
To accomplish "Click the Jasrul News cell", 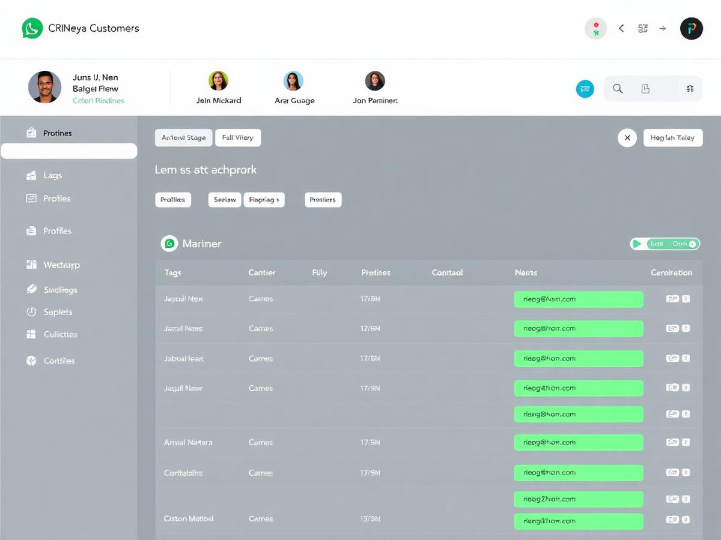I will coord(183,328).
